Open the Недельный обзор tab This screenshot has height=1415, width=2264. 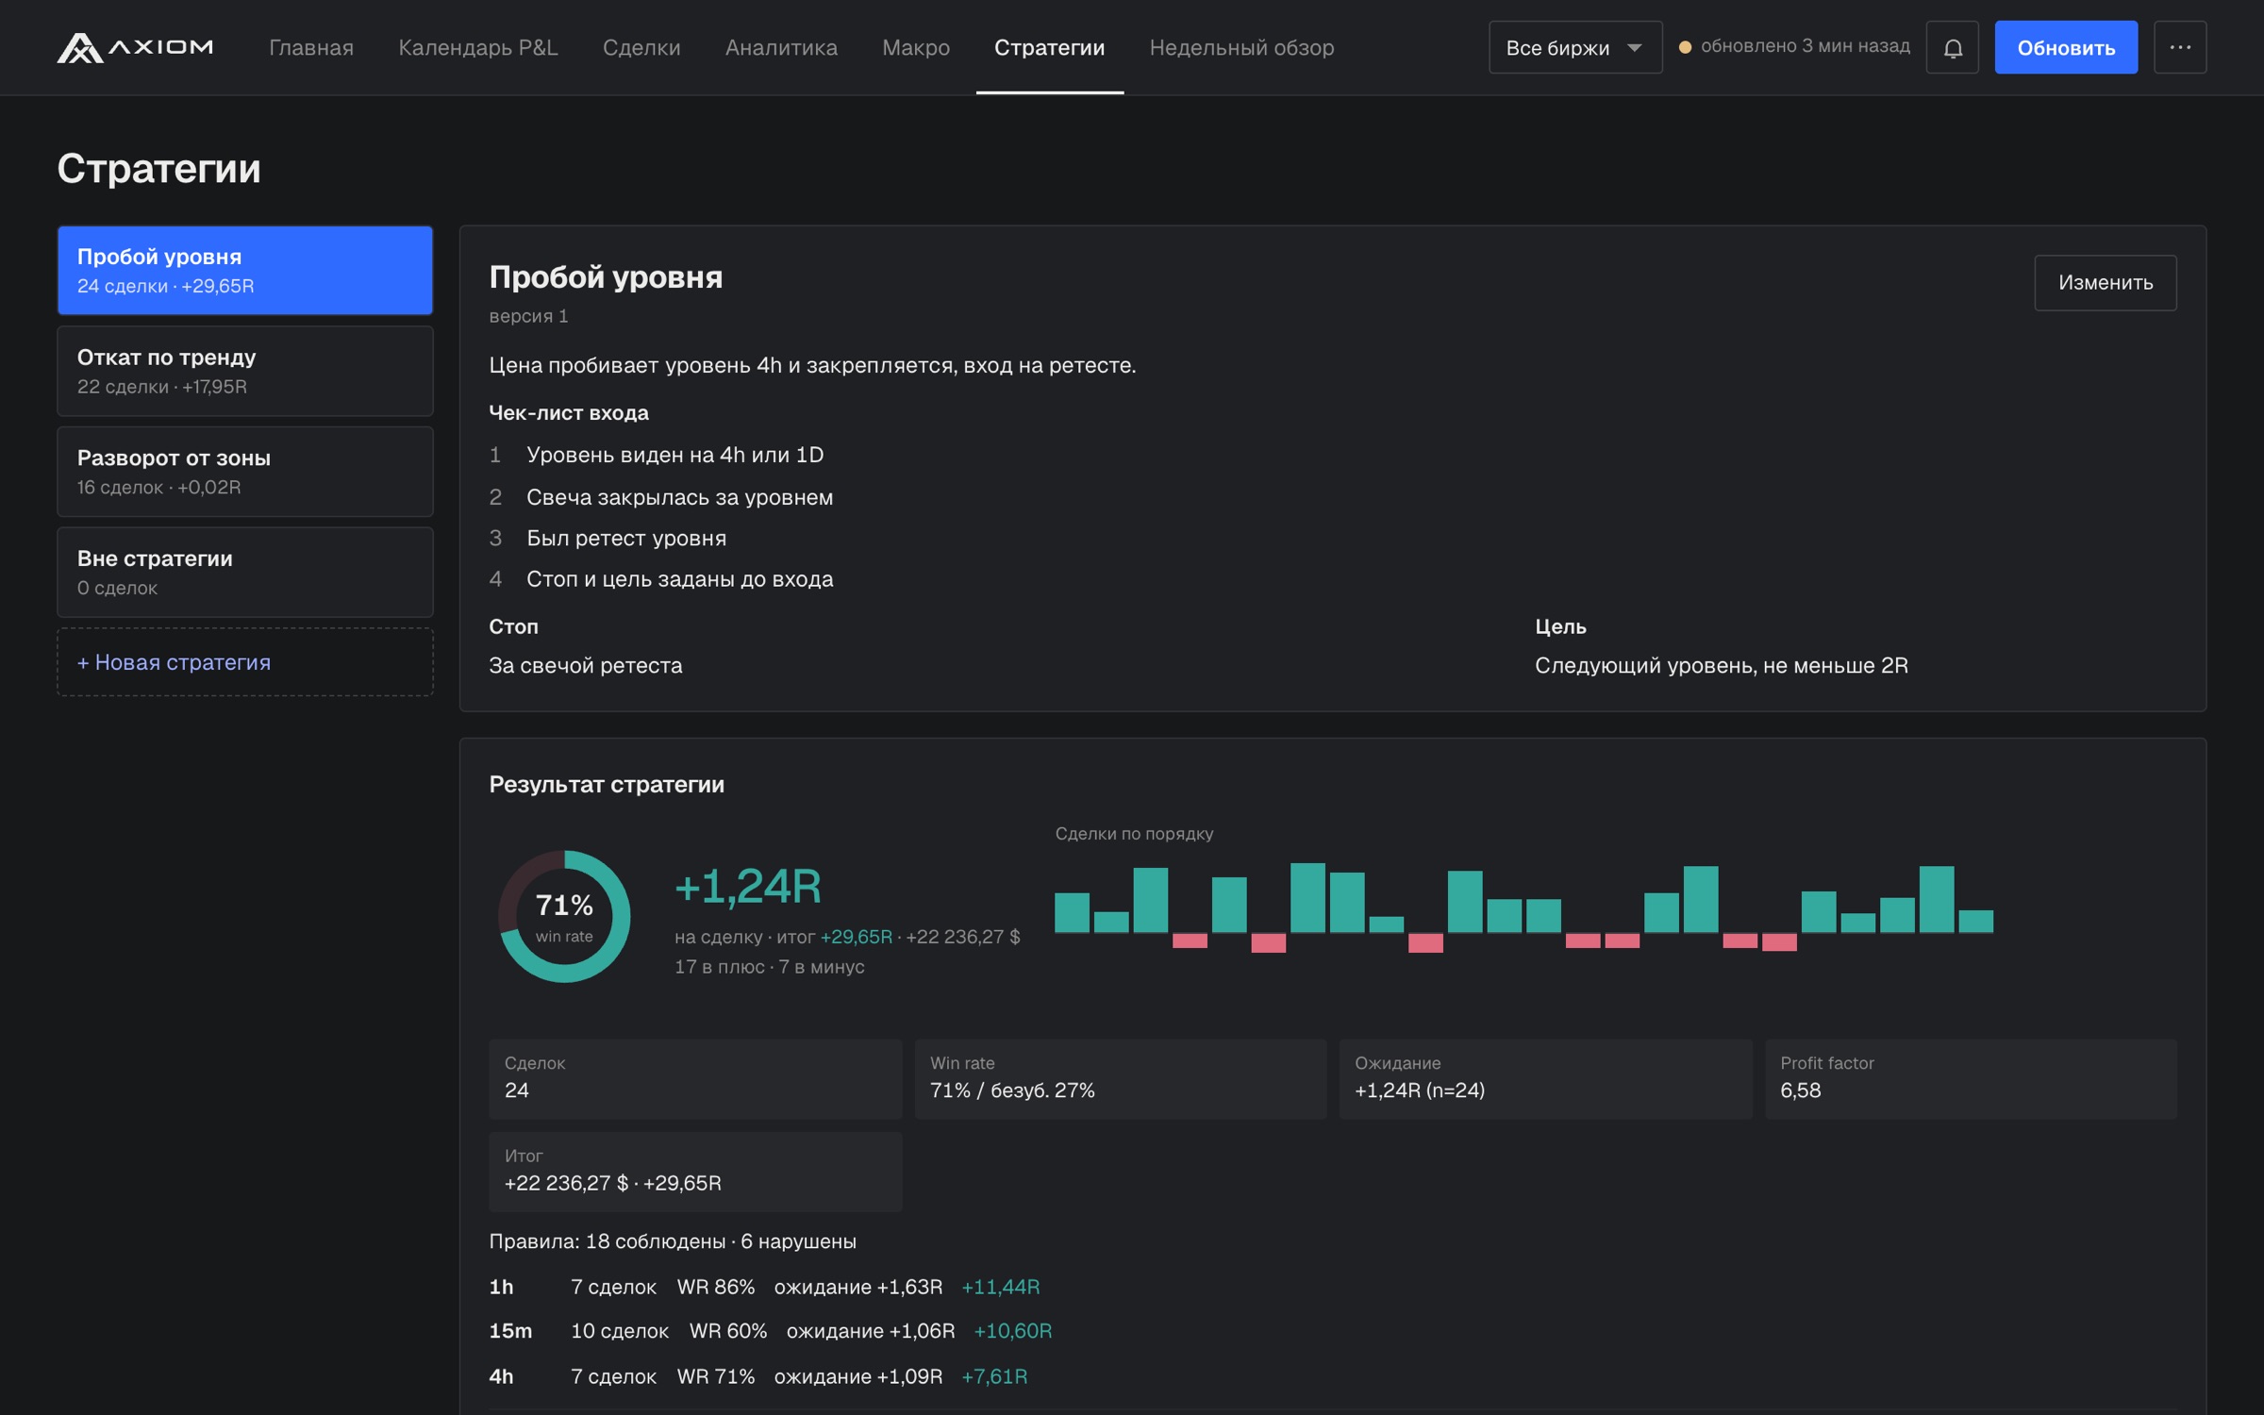(1241, 47)
